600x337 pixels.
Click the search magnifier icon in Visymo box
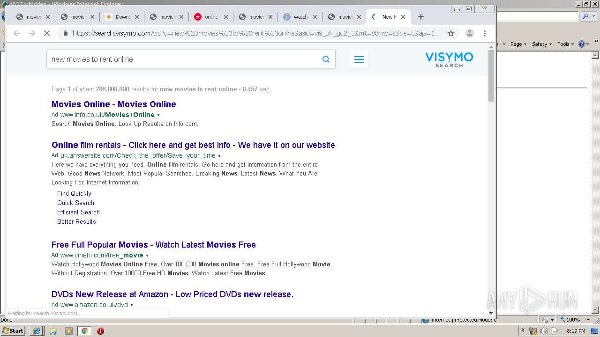coord(326,59)
